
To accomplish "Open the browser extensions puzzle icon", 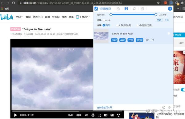I will pos(183,3).
